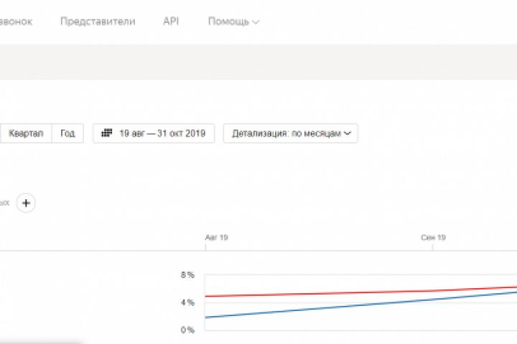Click the calendar grid icon
This screenshot has height=344, width=517.
(108, 133)
